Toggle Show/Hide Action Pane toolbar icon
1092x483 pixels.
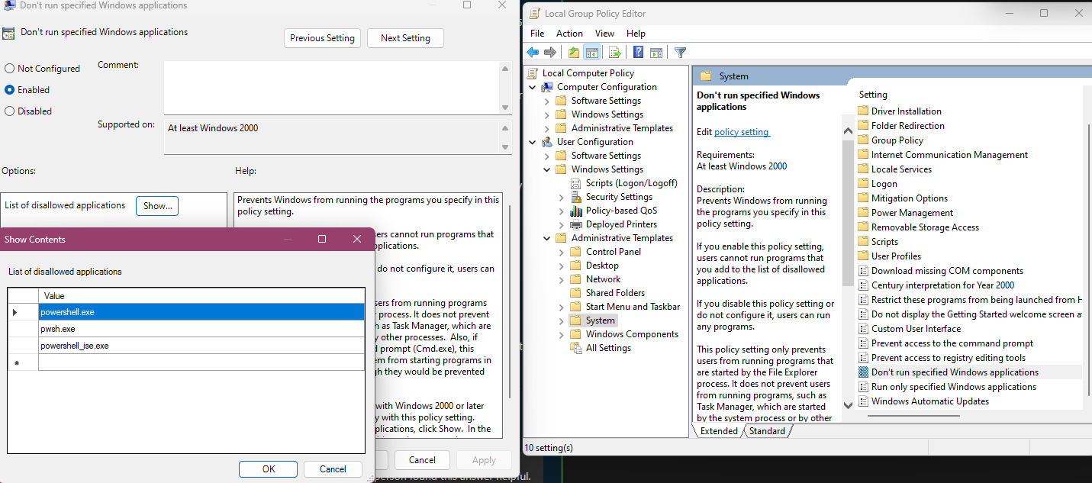(x=656, y=53)
